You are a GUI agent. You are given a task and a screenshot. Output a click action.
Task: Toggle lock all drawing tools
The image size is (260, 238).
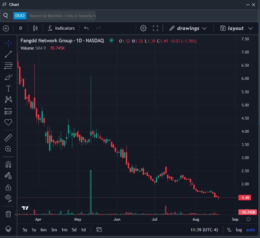pos(8,187)
